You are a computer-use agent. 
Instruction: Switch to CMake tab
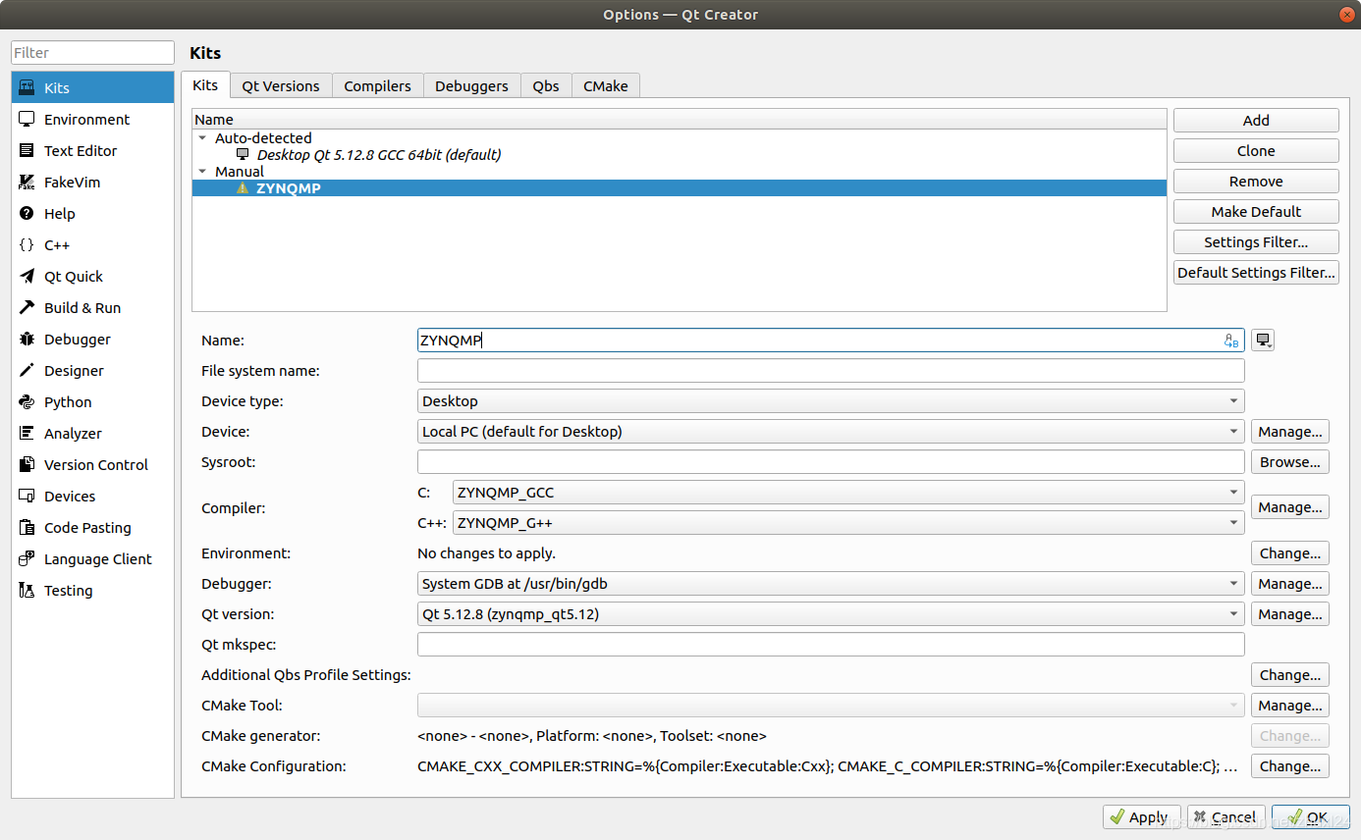point(605,86)
